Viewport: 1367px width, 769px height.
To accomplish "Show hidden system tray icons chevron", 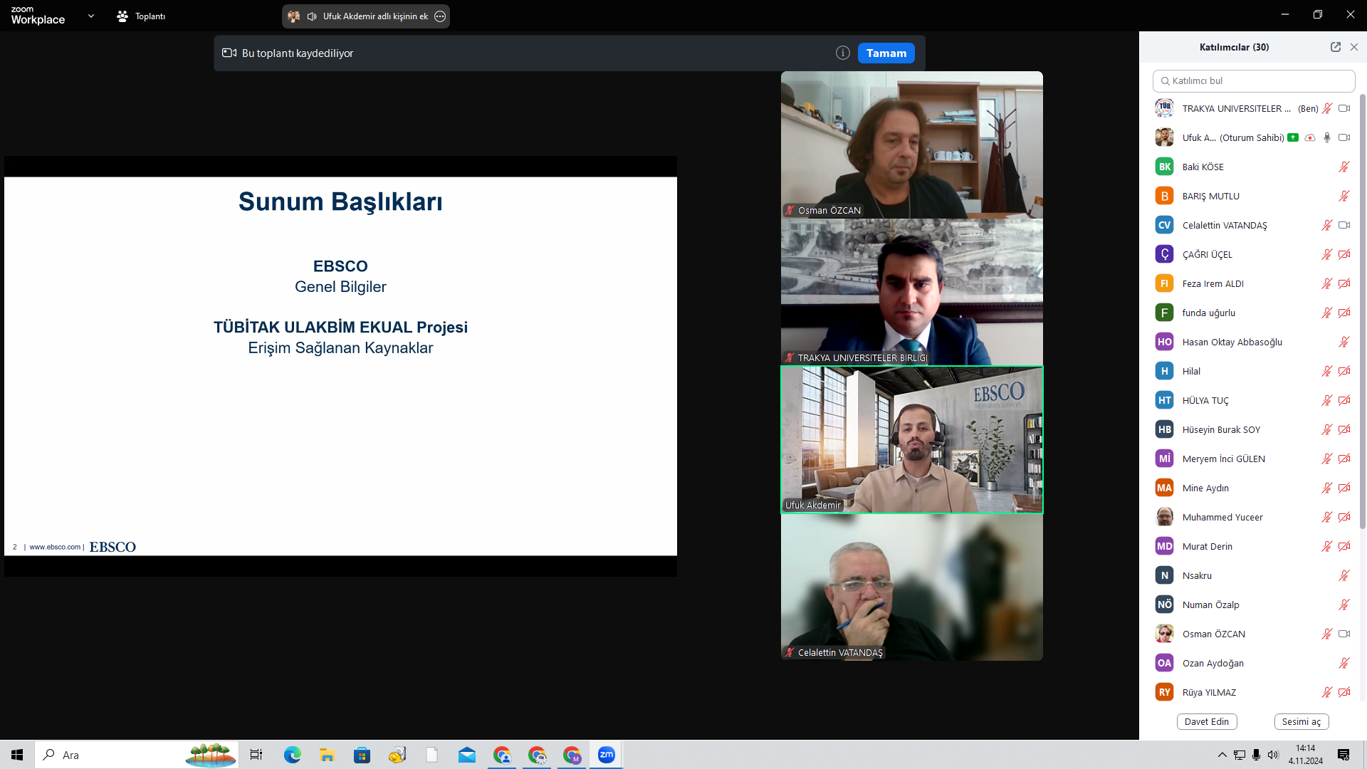I will (x=1222, y=755).
